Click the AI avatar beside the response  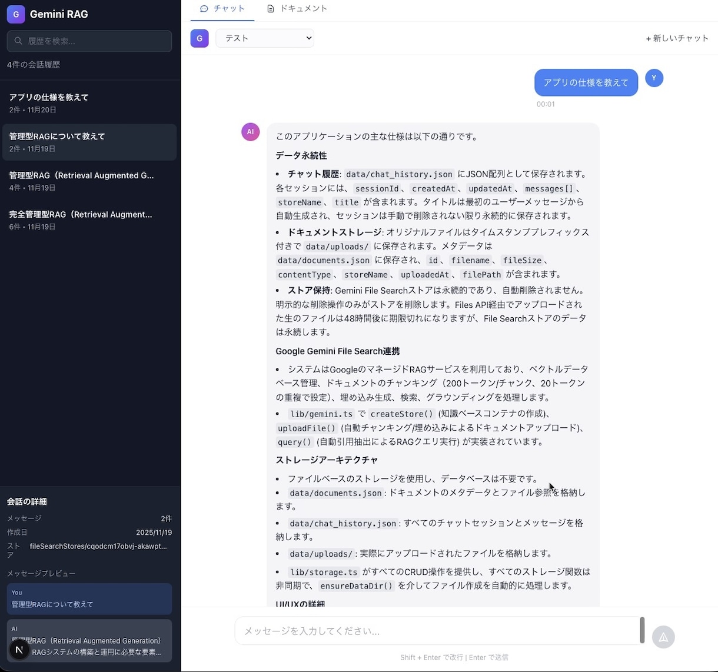(x=250, y=132)
